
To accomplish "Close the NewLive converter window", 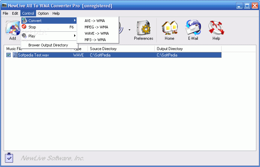I will 255,6.
